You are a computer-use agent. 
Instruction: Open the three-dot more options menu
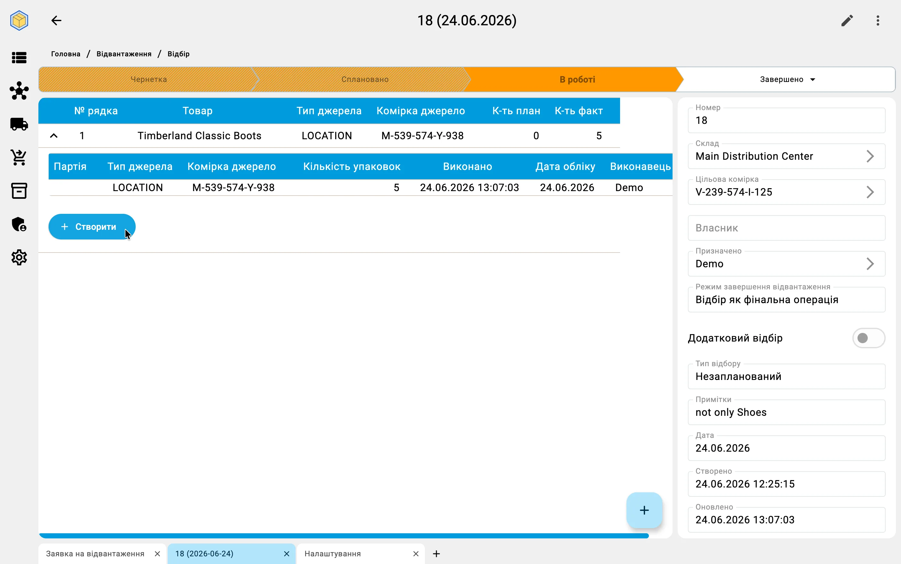(x=878, y=20)
